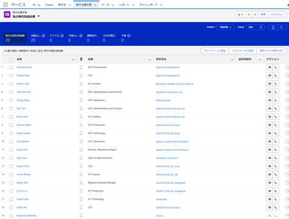Select the Davis Josh row checkbox
The image size is (289, 219).
[11, 150]
